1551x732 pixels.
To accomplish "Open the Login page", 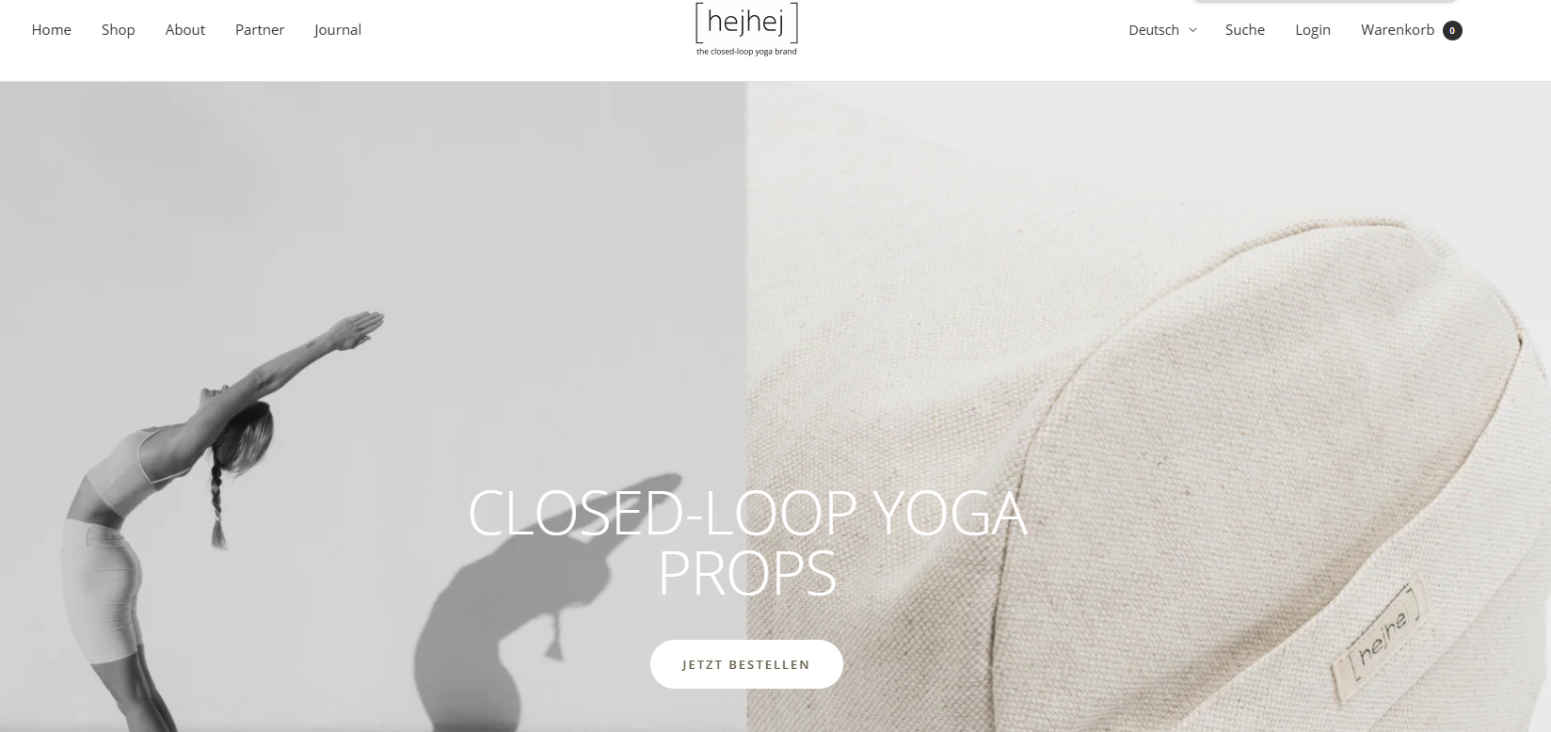I will point(1312,30).
